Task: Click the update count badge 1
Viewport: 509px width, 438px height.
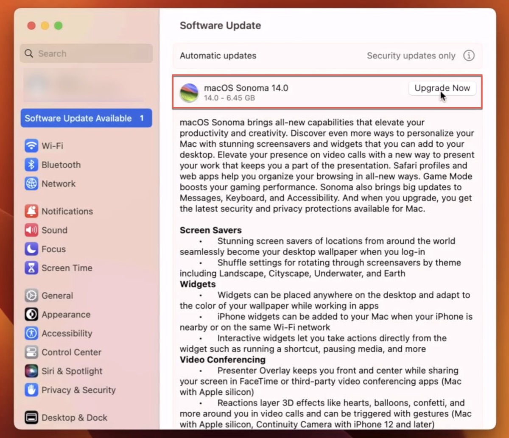Action: [x=142, y=118]
